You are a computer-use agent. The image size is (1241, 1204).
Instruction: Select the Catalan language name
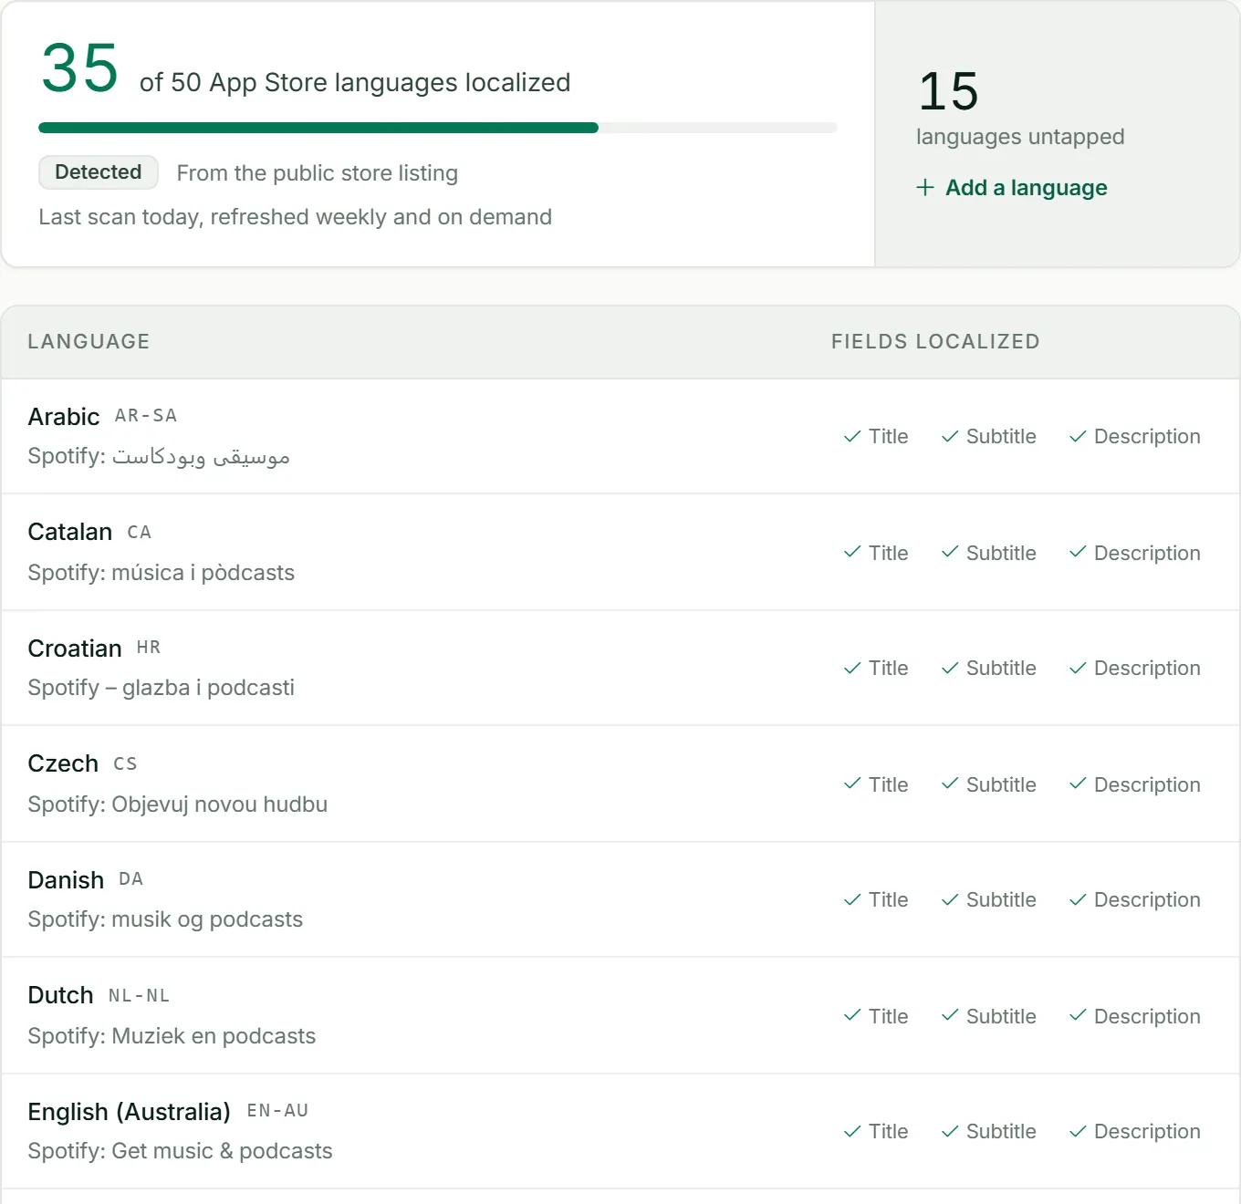[x=70, y=532]
